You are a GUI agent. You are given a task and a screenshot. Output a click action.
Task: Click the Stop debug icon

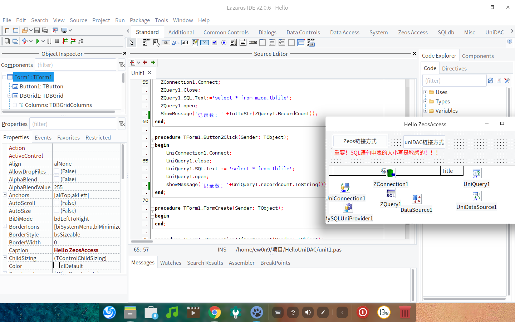57,41
